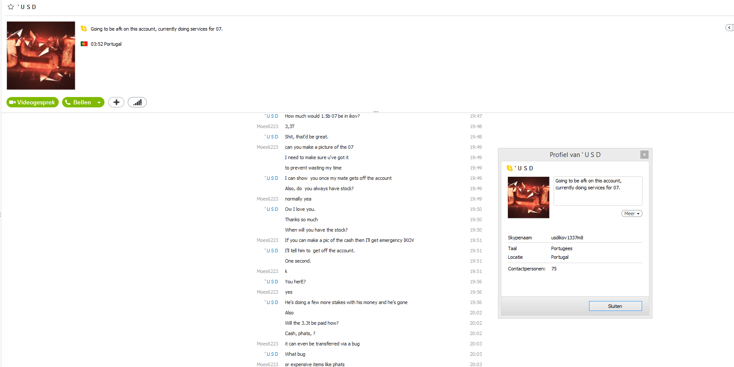Select message 'Ow I love you.'

tap(300, 209)
